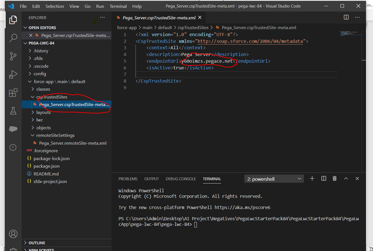Open the View menu

pos(74,6)
